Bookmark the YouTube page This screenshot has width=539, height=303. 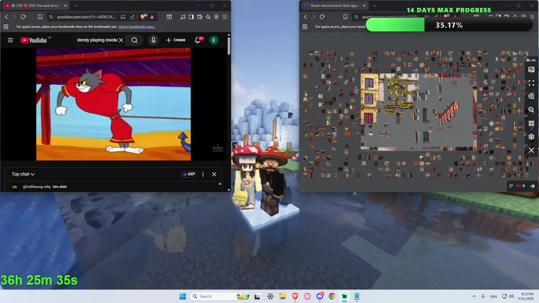tap(40, 17)
